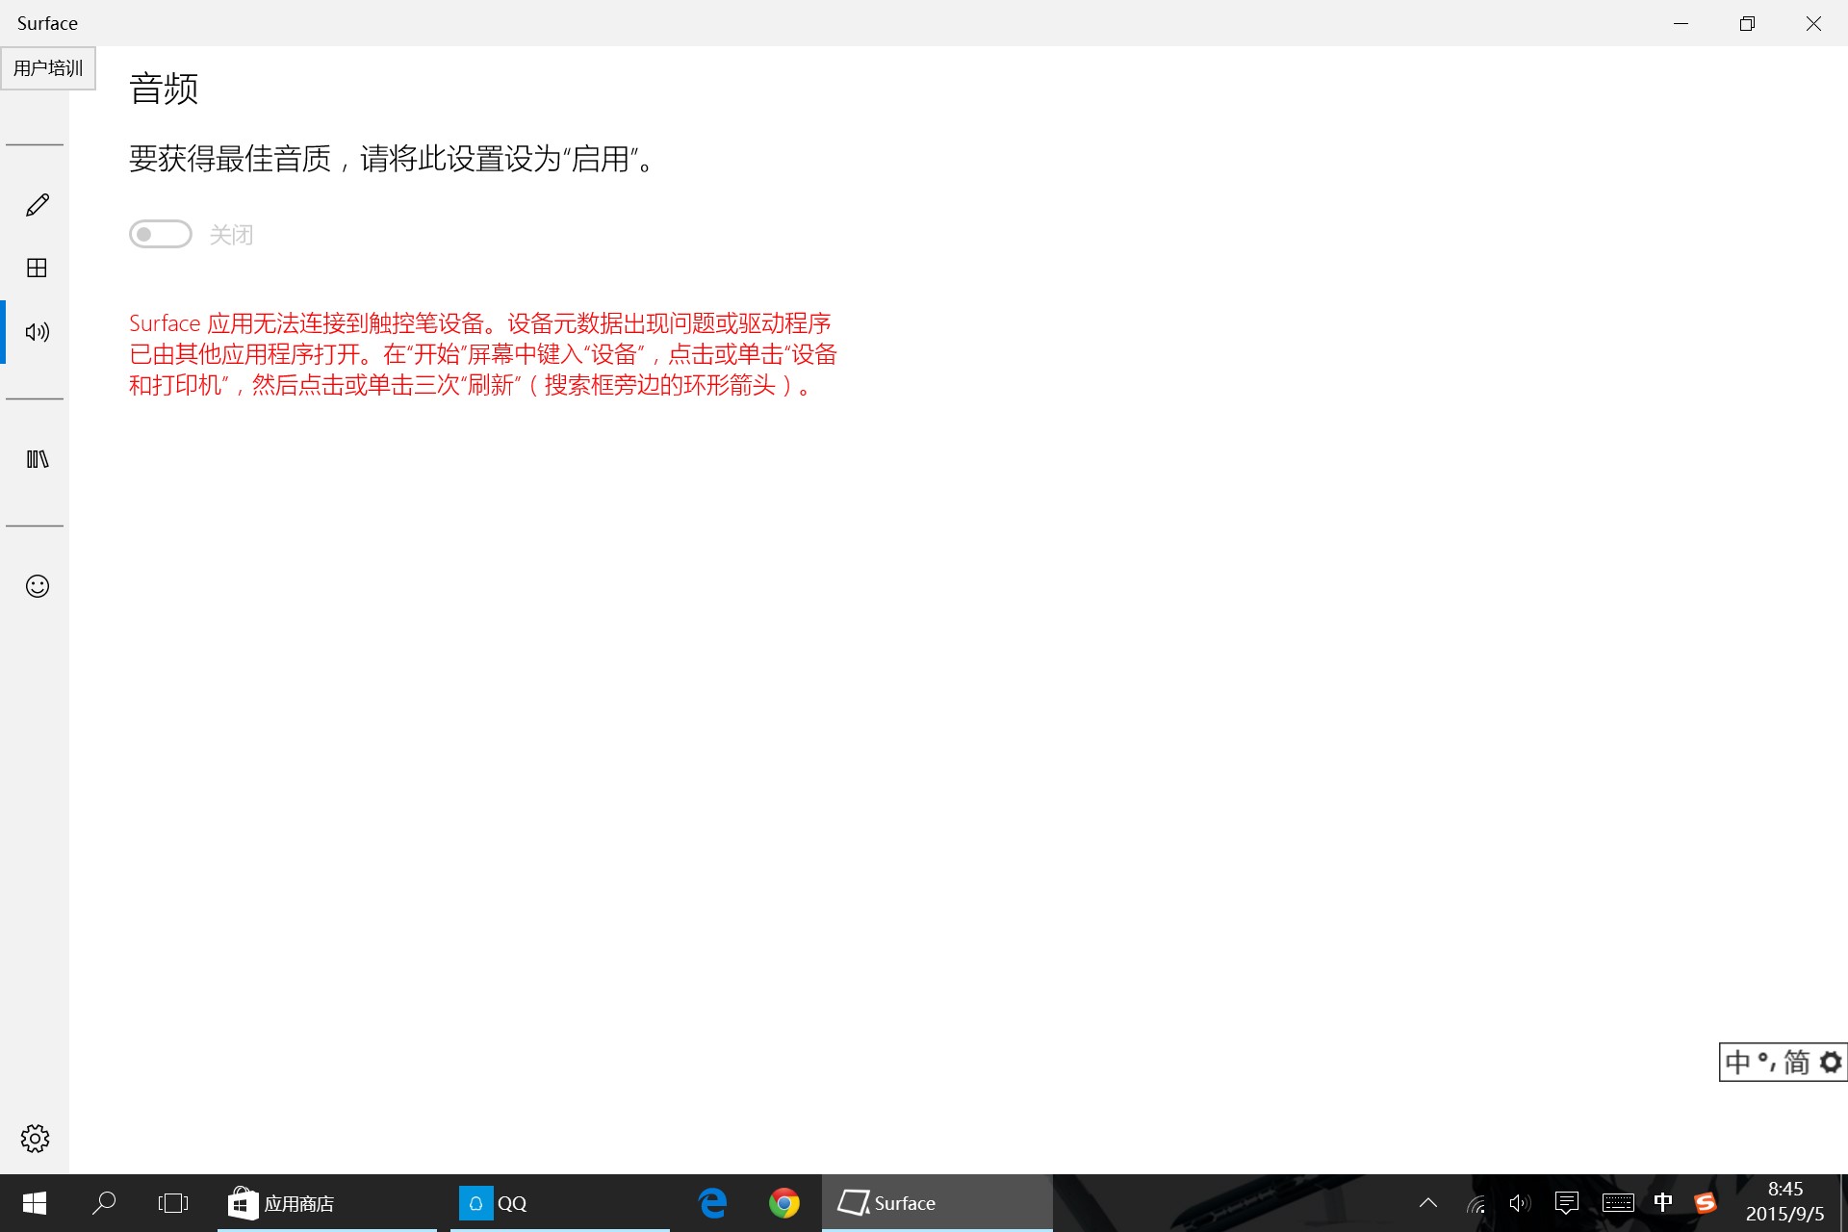Launch Google Chrome from the taskbar
The image size is (1848, 1232).
point(784,1203)
